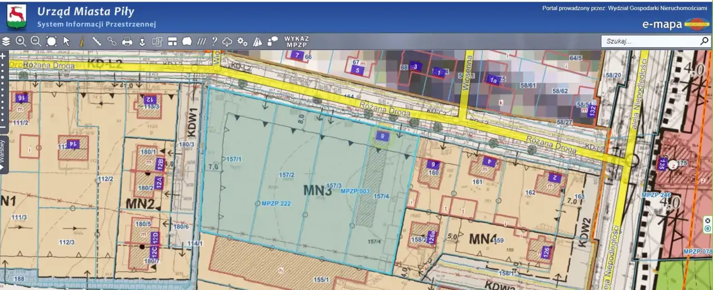Click the plus on zoom slider
The height and width of the screenshot is (290, 713).
coord(3,56)
